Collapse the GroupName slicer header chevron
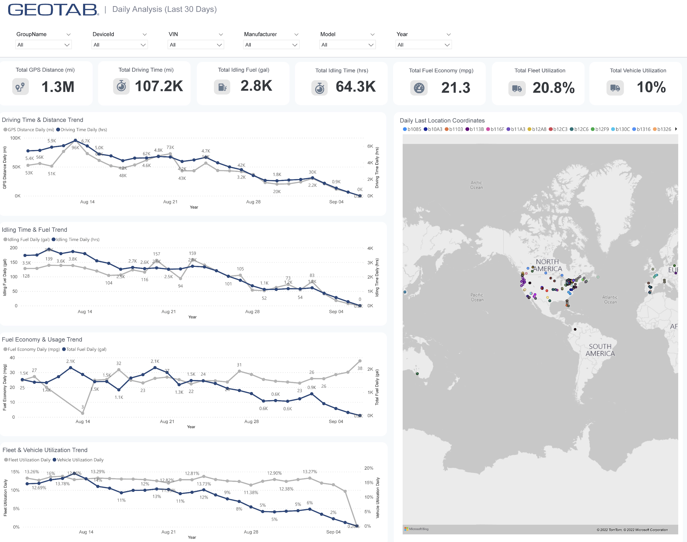This screenshot has height=542, width=687. [x=68, y=34]
